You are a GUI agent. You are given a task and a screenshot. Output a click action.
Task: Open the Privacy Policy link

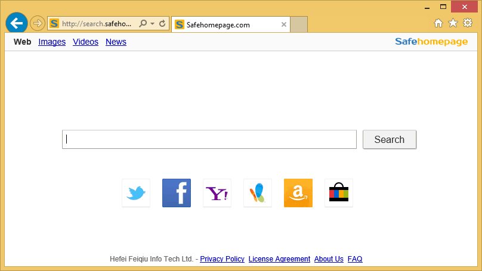tap(223, 259)
